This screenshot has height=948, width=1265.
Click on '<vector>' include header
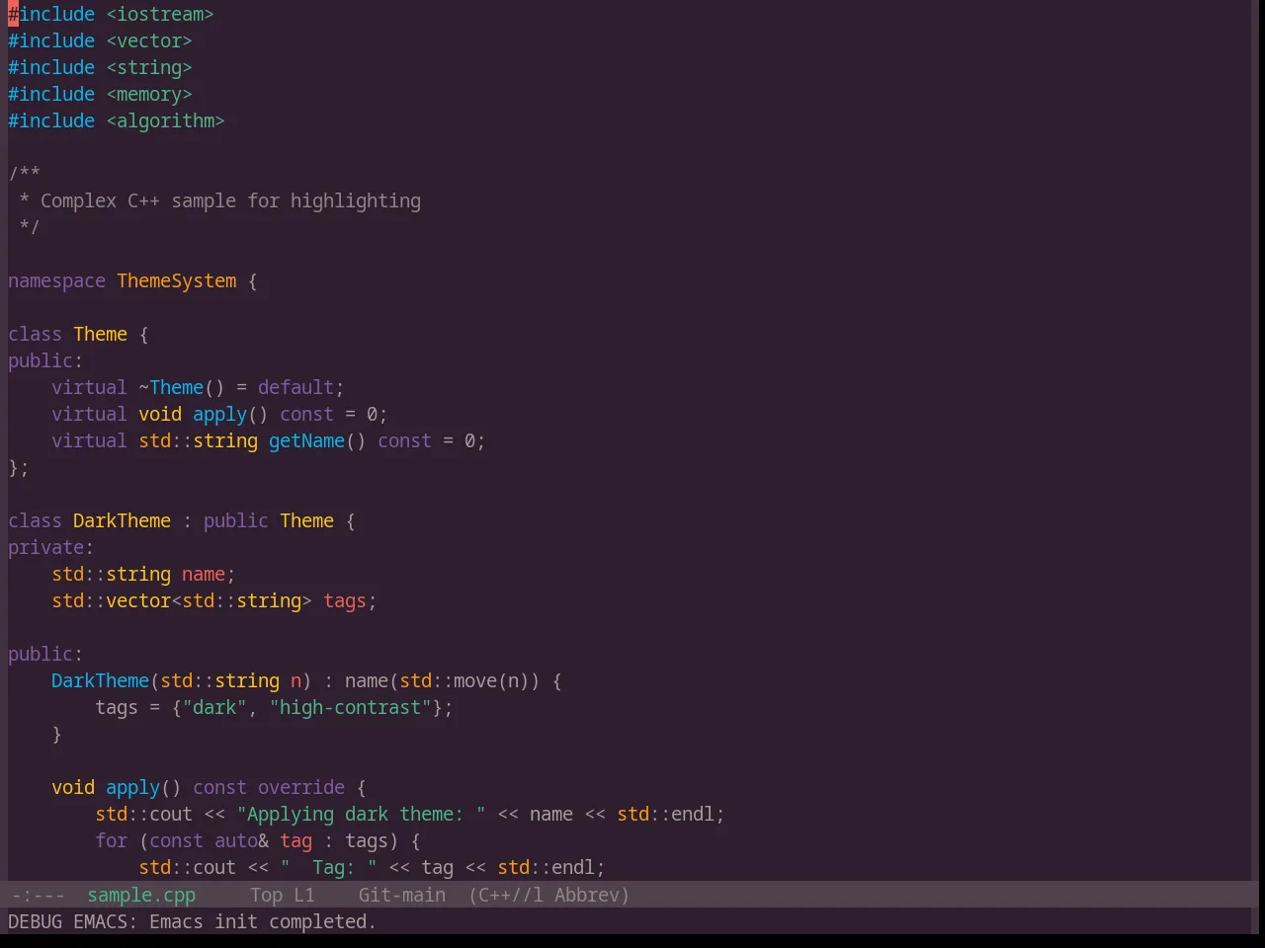[x=149, y=40]
